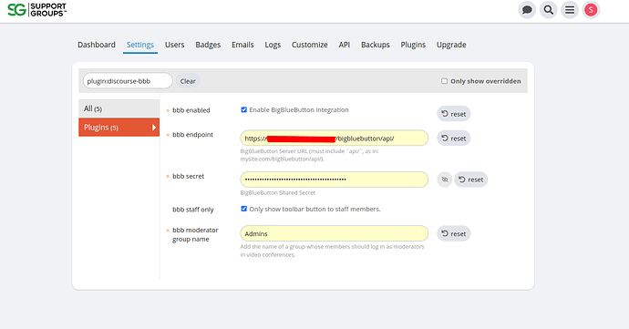Image resolution: width=629 pixels, height=329 pixels.
Task: Click 'Add the name of a group' description
Action: coord(332,251)
